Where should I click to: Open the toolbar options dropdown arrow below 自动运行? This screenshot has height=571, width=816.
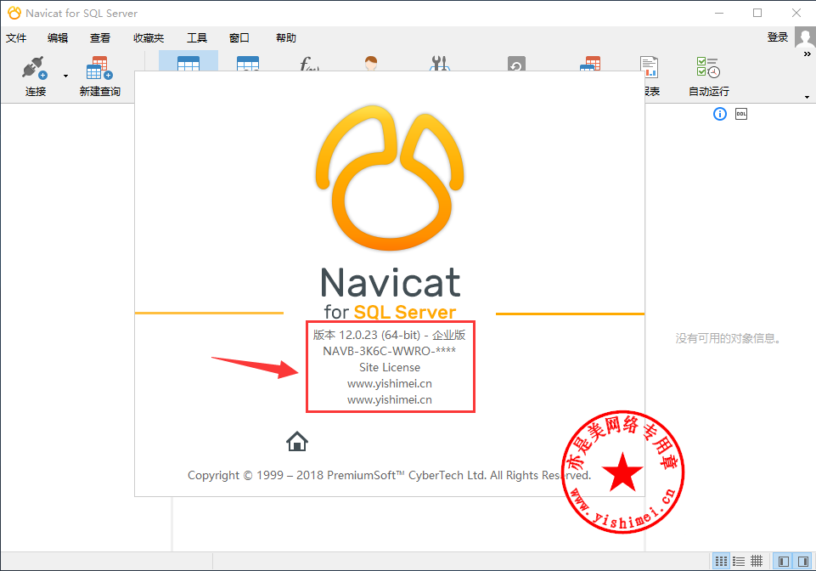808,97
